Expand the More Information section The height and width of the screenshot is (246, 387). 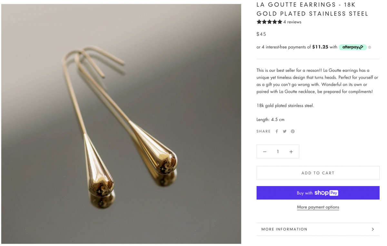[284, 229]
